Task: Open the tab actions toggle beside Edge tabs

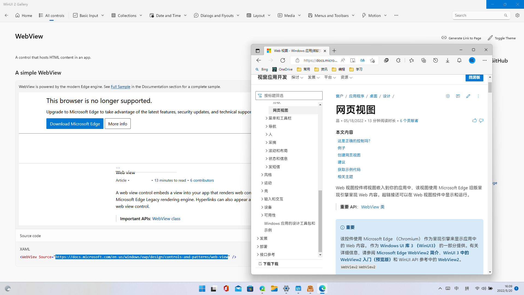Action: (257, 51)
